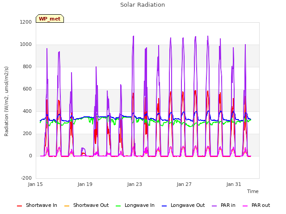
Task: Click the 800 y-axis tick label
Action: [27, 66]
